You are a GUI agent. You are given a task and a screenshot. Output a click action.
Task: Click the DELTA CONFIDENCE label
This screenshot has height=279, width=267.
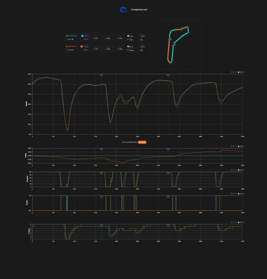[x=130, y=142]
